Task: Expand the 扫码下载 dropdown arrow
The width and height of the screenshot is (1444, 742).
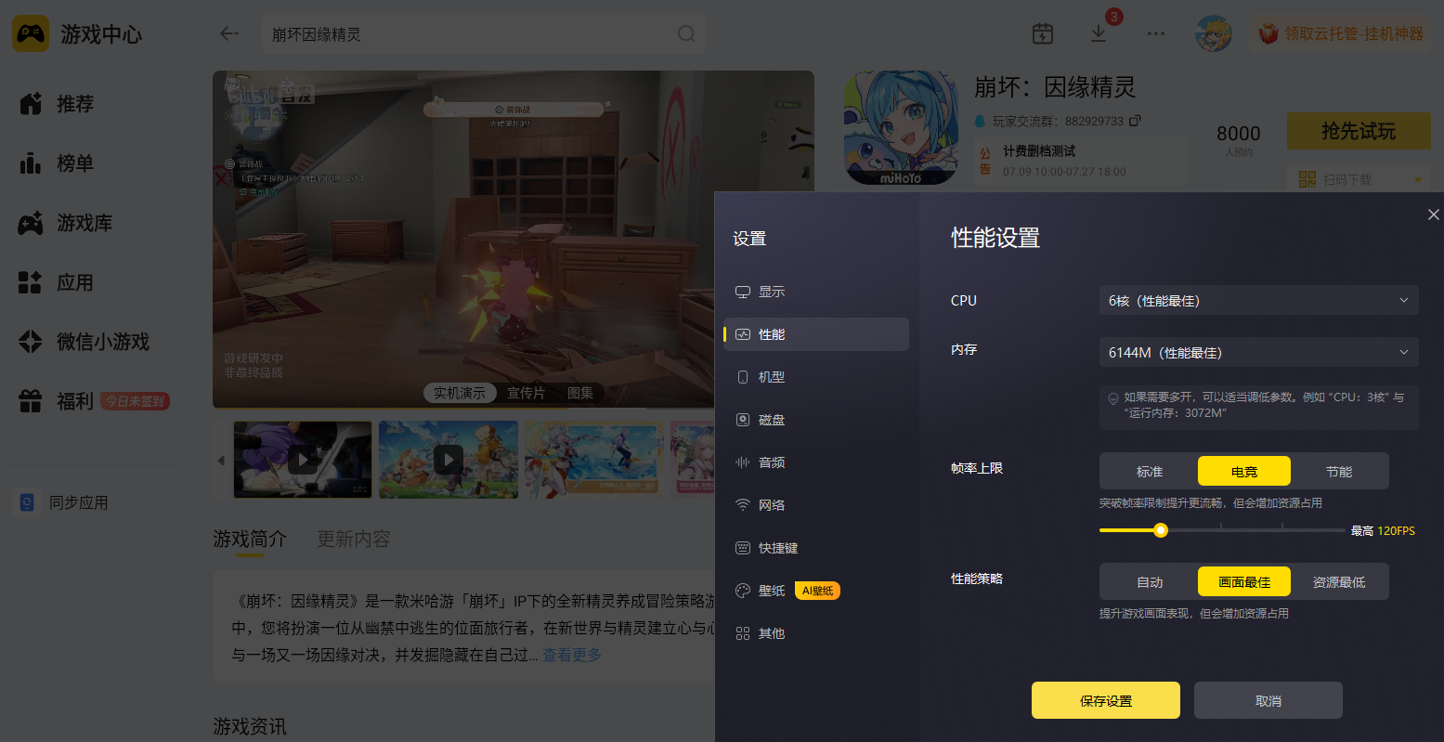Action: click(1417, 179)
